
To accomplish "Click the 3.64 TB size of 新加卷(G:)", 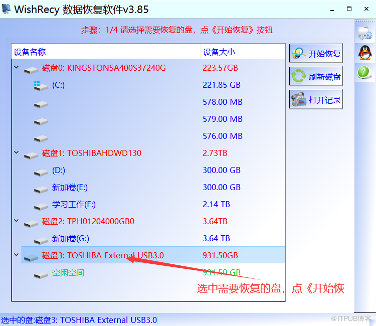I will point(216,238).
